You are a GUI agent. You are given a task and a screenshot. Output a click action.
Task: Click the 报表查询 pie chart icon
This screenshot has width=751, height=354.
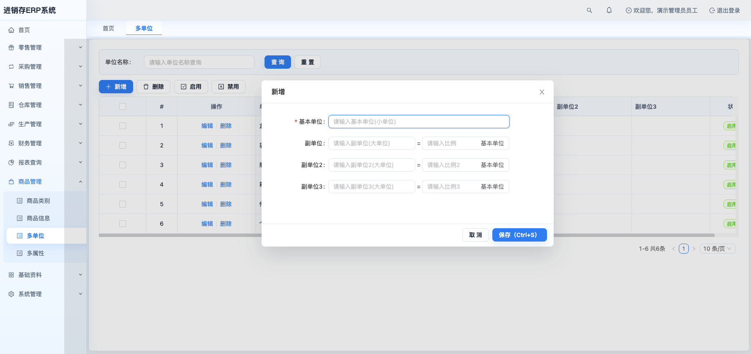click(x=11, y=162)
